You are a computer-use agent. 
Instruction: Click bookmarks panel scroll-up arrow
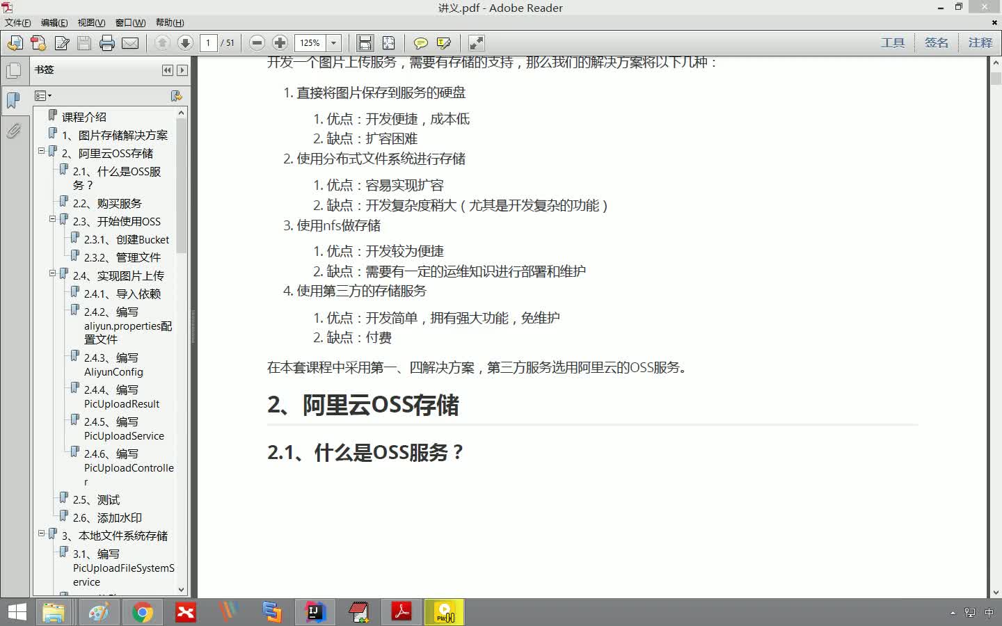(x=182, y=113)
